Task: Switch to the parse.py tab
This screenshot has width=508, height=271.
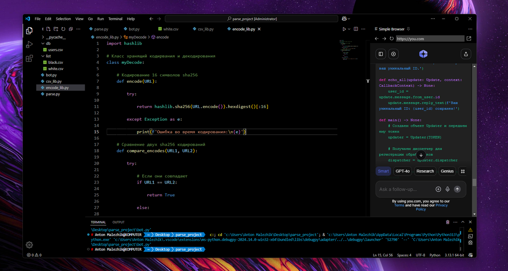Action: 98,29
